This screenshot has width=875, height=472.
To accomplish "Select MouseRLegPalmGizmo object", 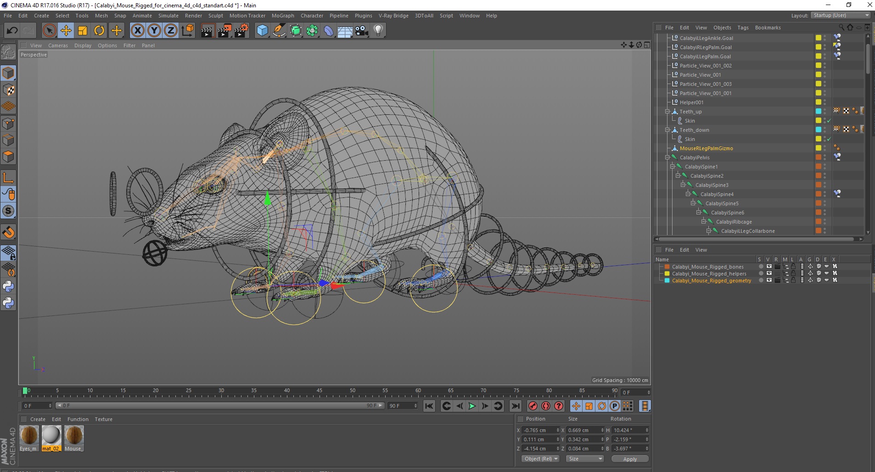I will [706, 148].
